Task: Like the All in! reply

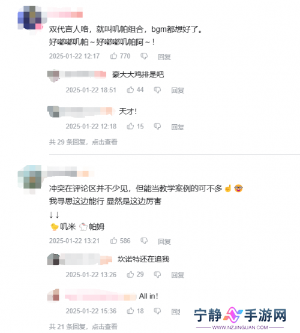Action: [130, 311]
